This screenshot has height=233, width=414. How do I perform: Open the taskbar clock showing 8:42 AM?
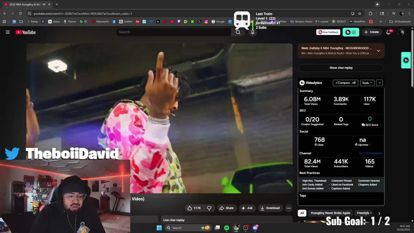point(405,228)
